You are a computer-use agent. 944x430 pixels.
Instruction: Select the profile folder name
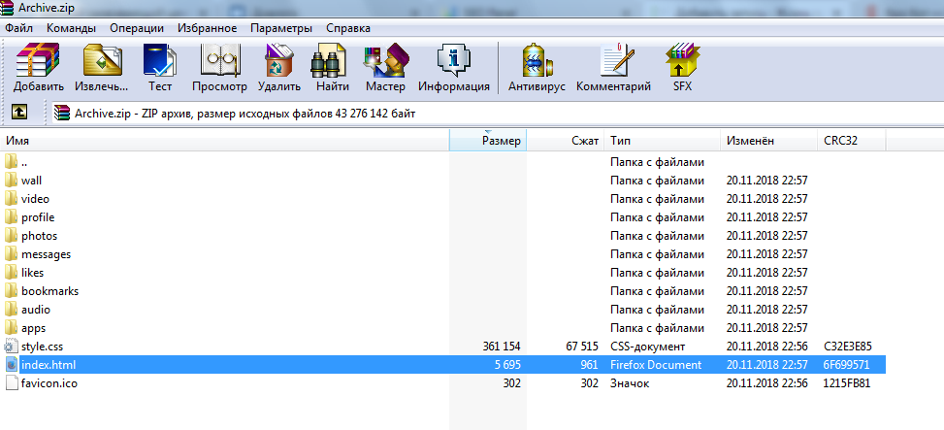pyautogui.click(x=38, y=216)
